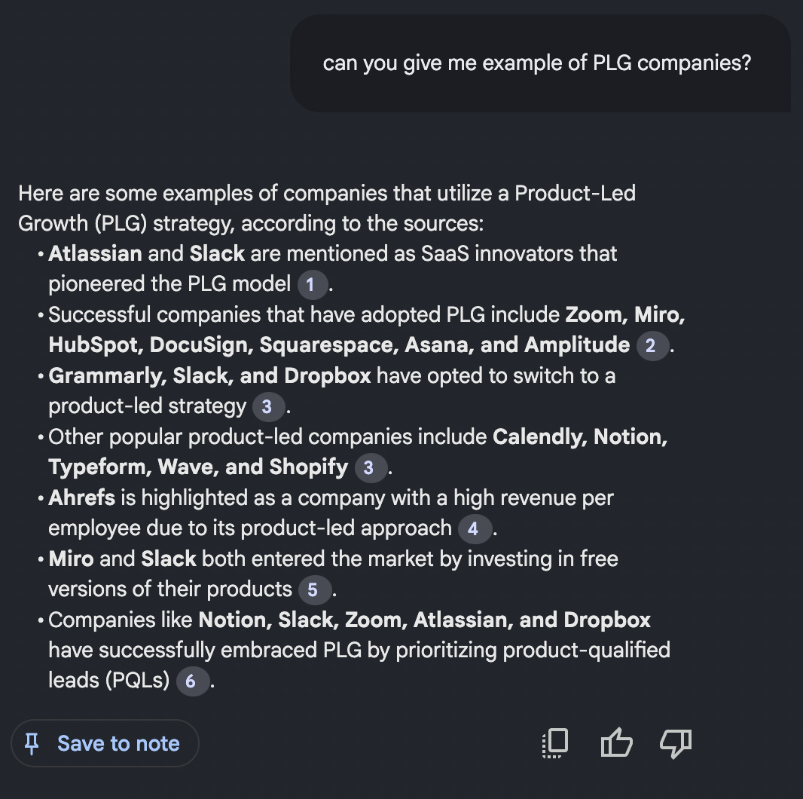Click the 'Product-Led' text in the intro line

[x=575, y=193]
